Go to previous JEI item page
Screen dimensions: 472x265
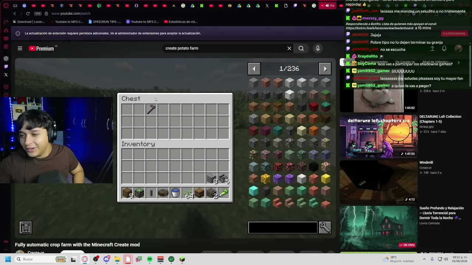point(254,69)
